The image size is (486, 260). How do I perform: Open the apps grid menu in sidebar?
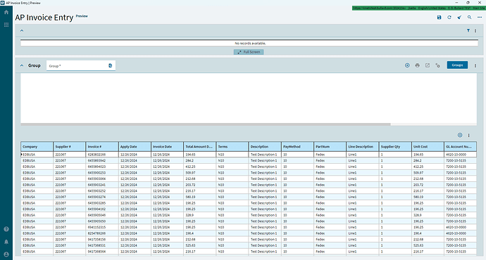[6, 25]
